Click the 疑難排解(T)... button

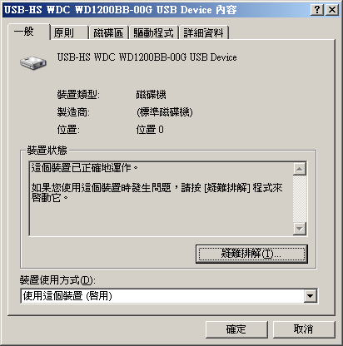coord(251,254)
